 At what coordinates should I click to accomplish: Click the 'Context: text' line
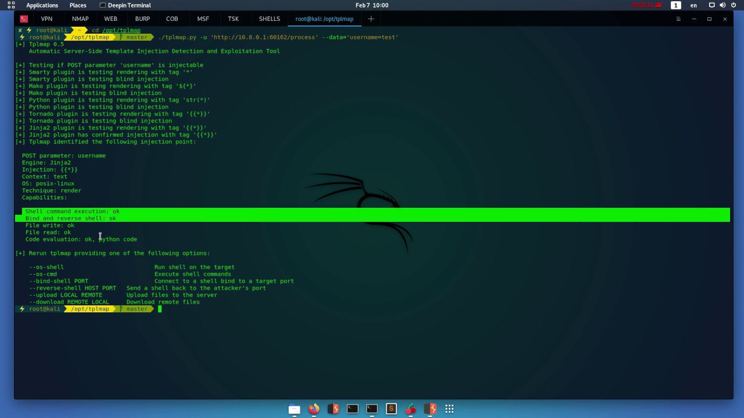tap(45, 176)
